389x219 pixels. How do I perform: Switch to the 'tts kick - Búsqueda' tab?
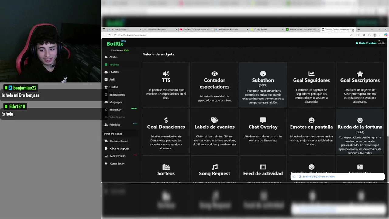pyautogui.click(x=124, y=30)
